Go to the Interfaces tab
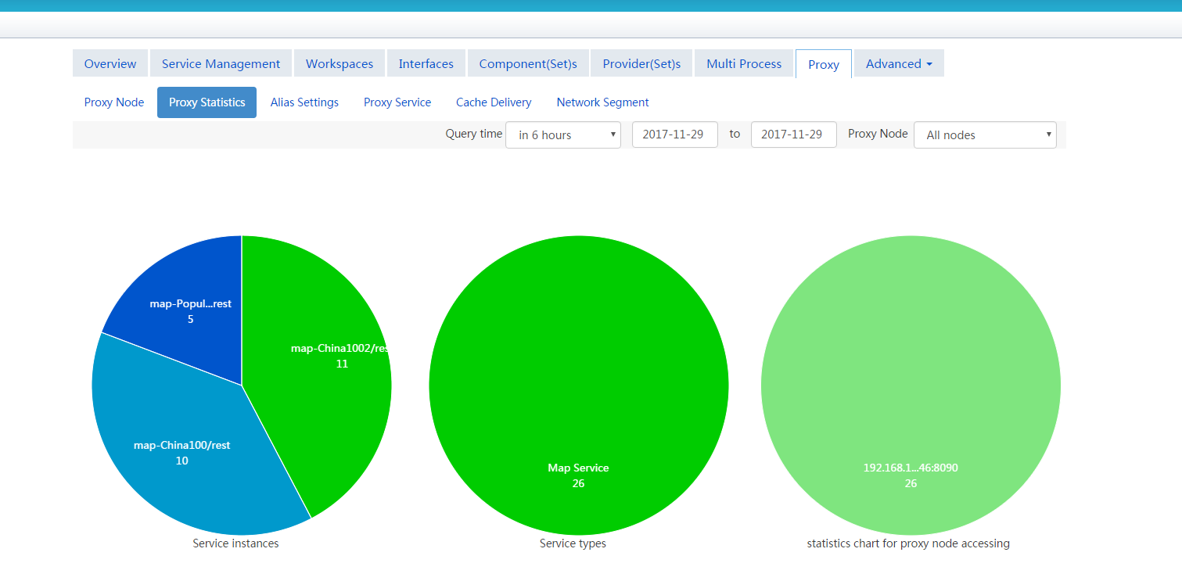Viewport: 1182px width, 563px height. point(426,64)
